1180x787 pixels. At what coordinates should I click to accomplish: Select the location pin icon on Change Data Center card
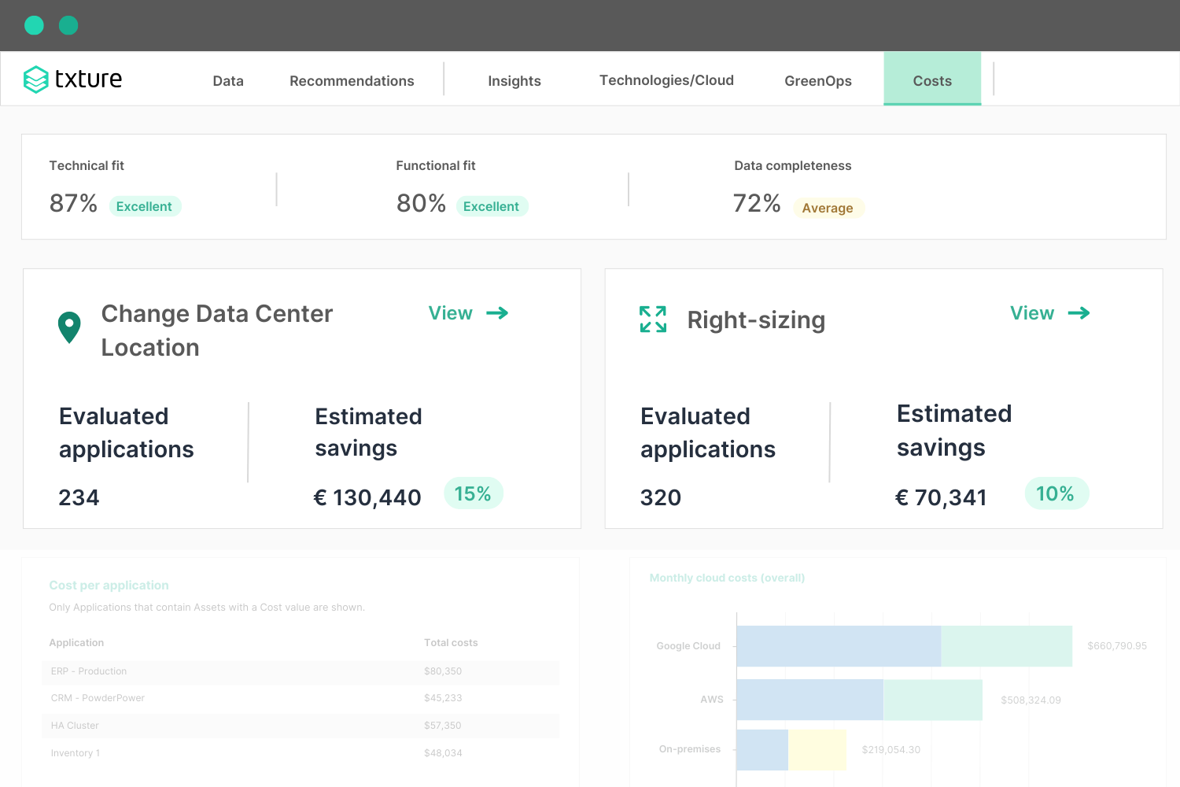69,327
